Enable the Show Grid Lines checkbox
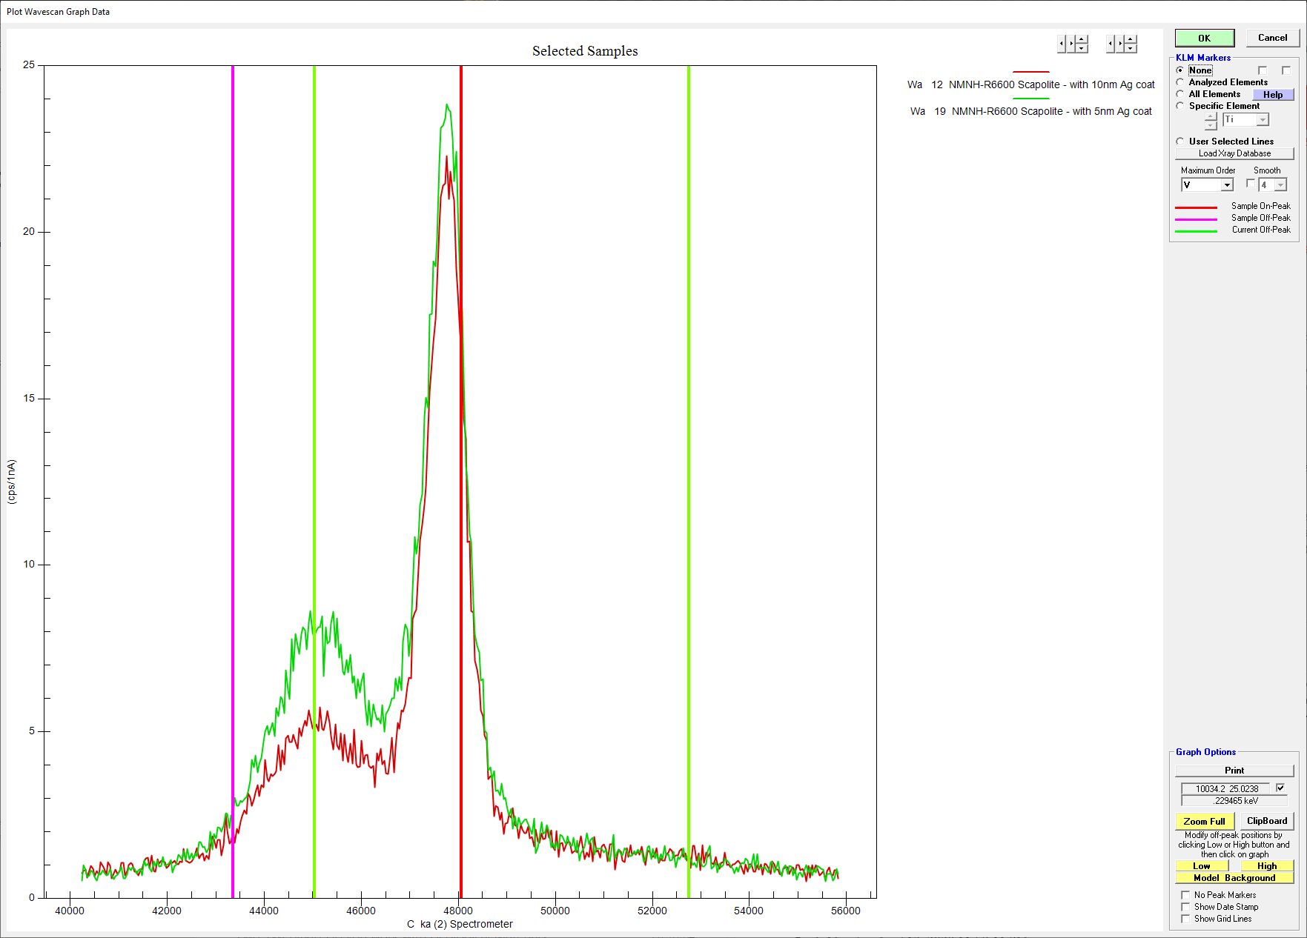The image size is (1307, 938). pyautogui.click(x=1185, y=919)
